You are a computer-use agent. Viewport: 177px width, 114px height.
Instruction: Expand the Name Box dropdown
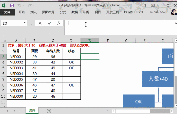pos(24,23)
